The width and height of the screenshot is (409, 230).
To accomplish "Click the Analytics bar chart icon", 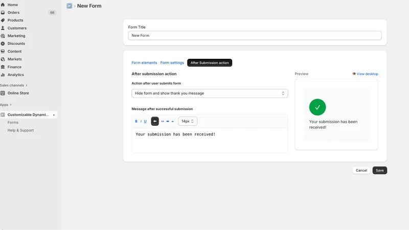I will click(3, 75).
